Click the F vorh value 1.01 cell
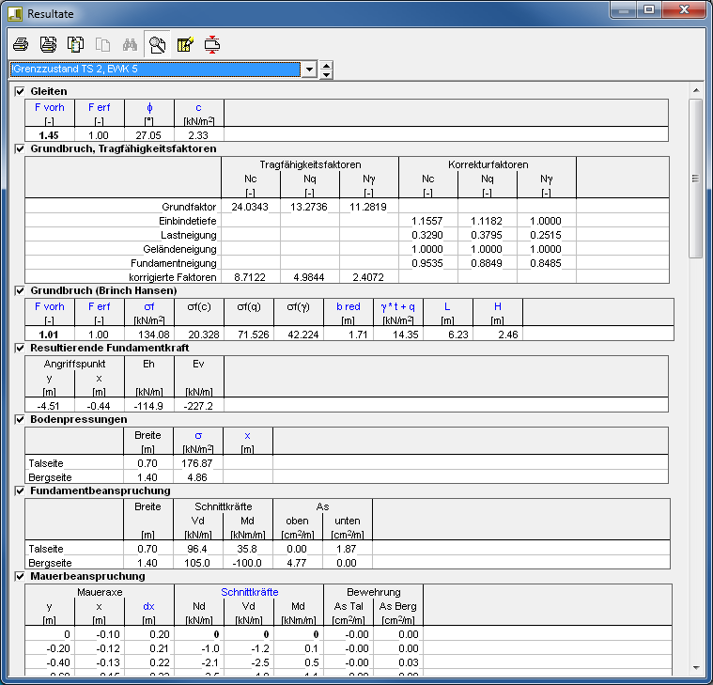The image size is (713, 685). (x=50, y=334)
